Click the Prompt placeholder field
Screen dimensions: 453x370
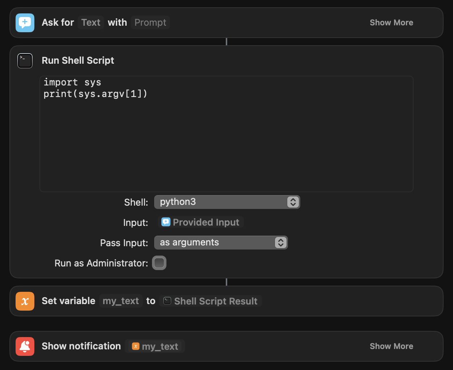coord(150,22)
